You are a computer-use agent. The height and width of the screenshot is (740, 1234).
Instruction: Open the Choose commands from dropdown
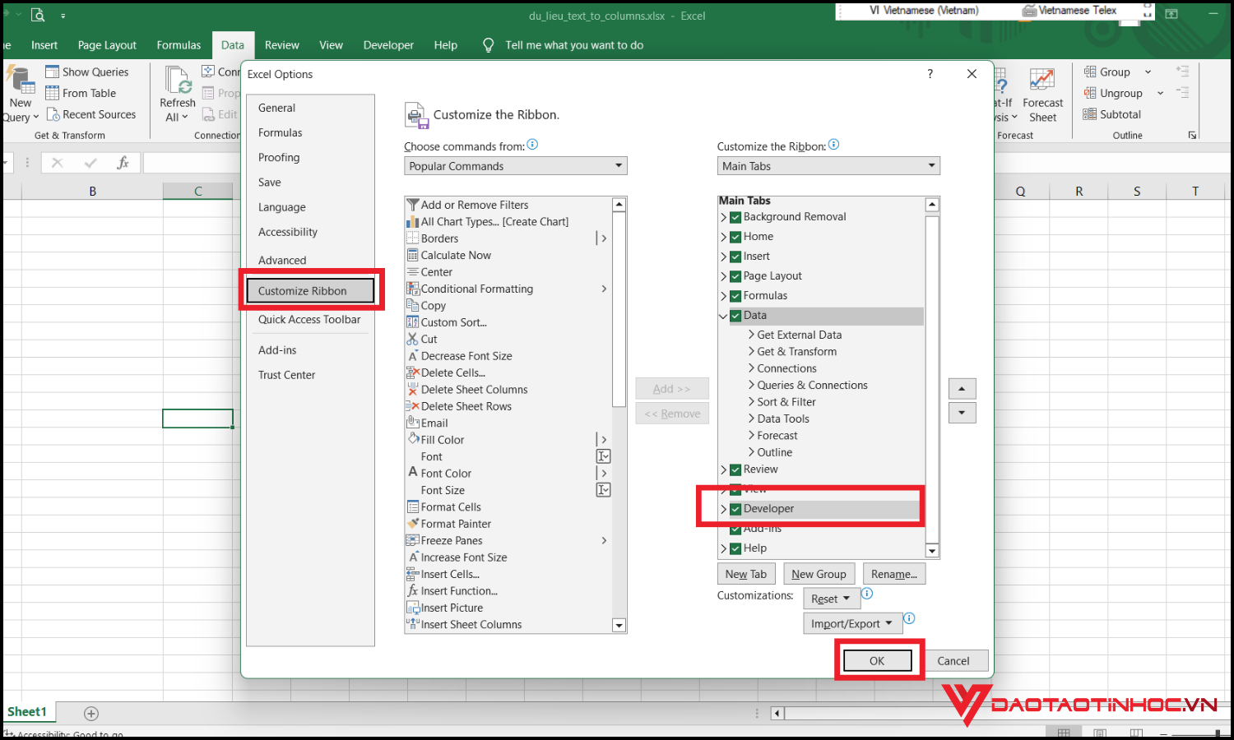pyautogui.click(x=516, y=166)
